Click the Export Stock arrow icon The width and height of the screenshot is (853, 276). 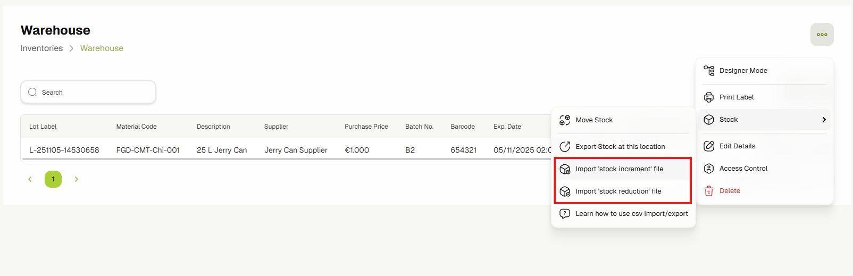[565, 147]
